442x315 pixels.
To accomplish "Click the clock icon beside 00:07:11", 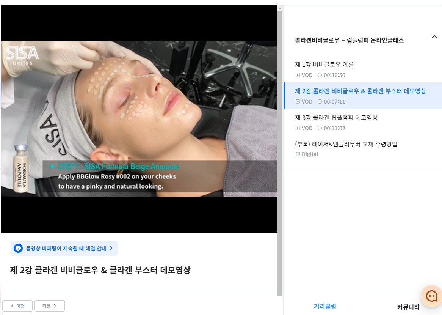I will [320, 102].
